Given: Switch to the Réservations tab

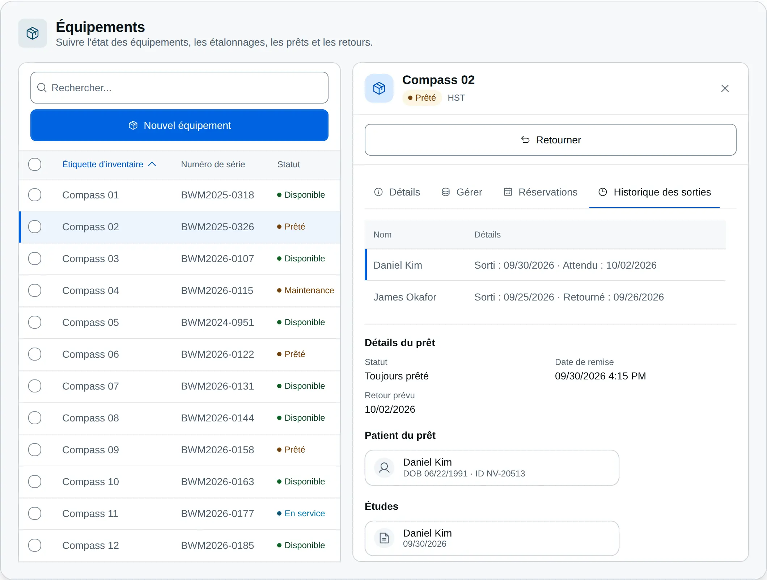Looking at the screenshot, I should coord(541,192).
